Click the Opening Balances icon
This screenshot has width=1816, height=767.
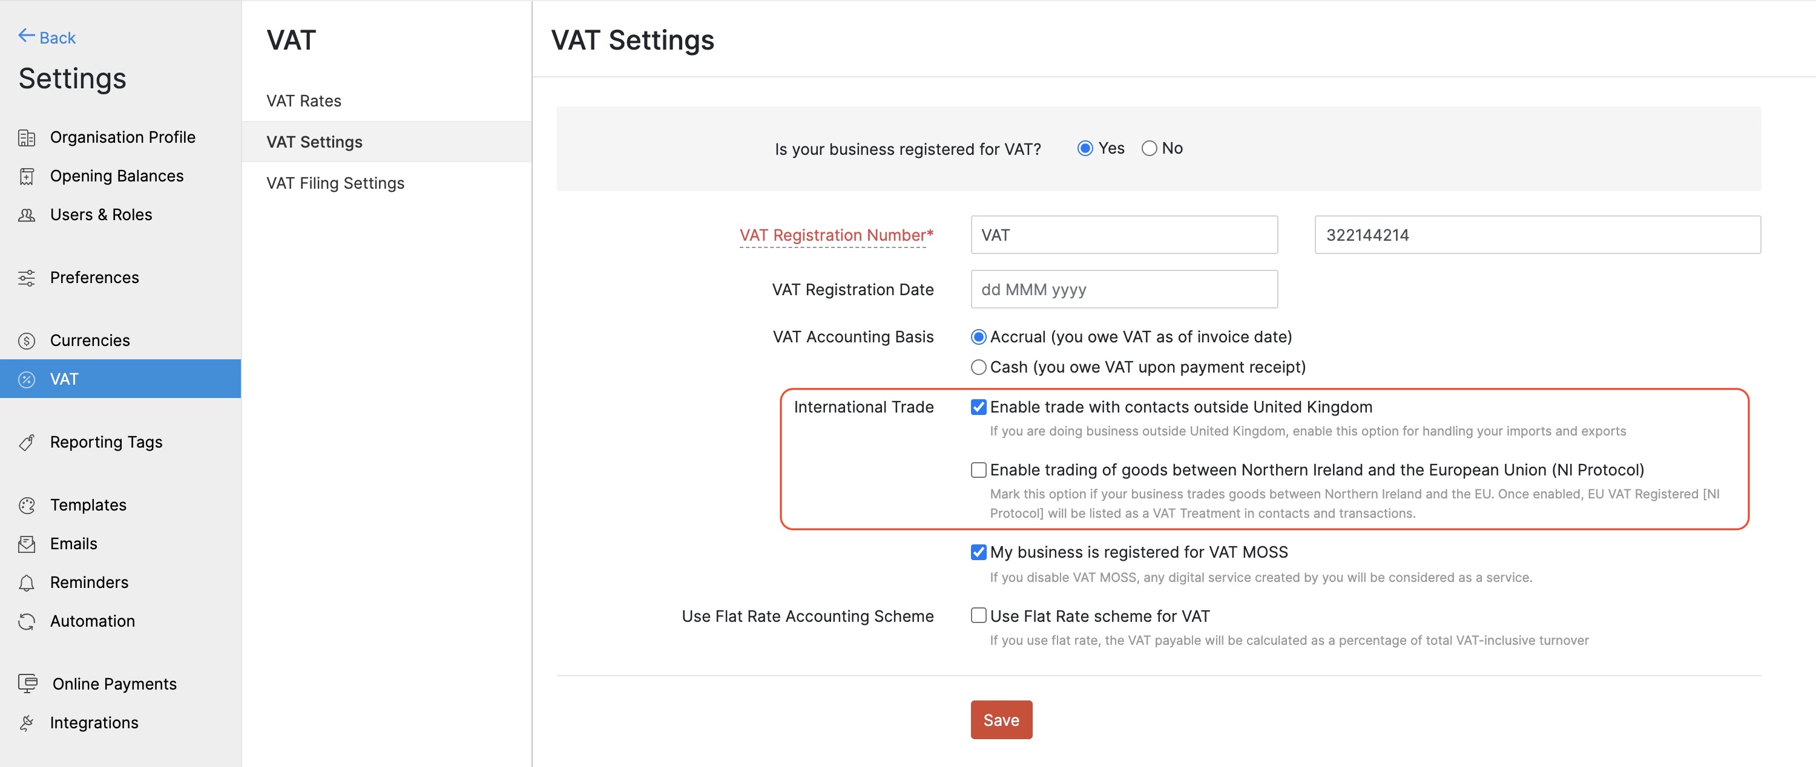click(x=27, y=175)
